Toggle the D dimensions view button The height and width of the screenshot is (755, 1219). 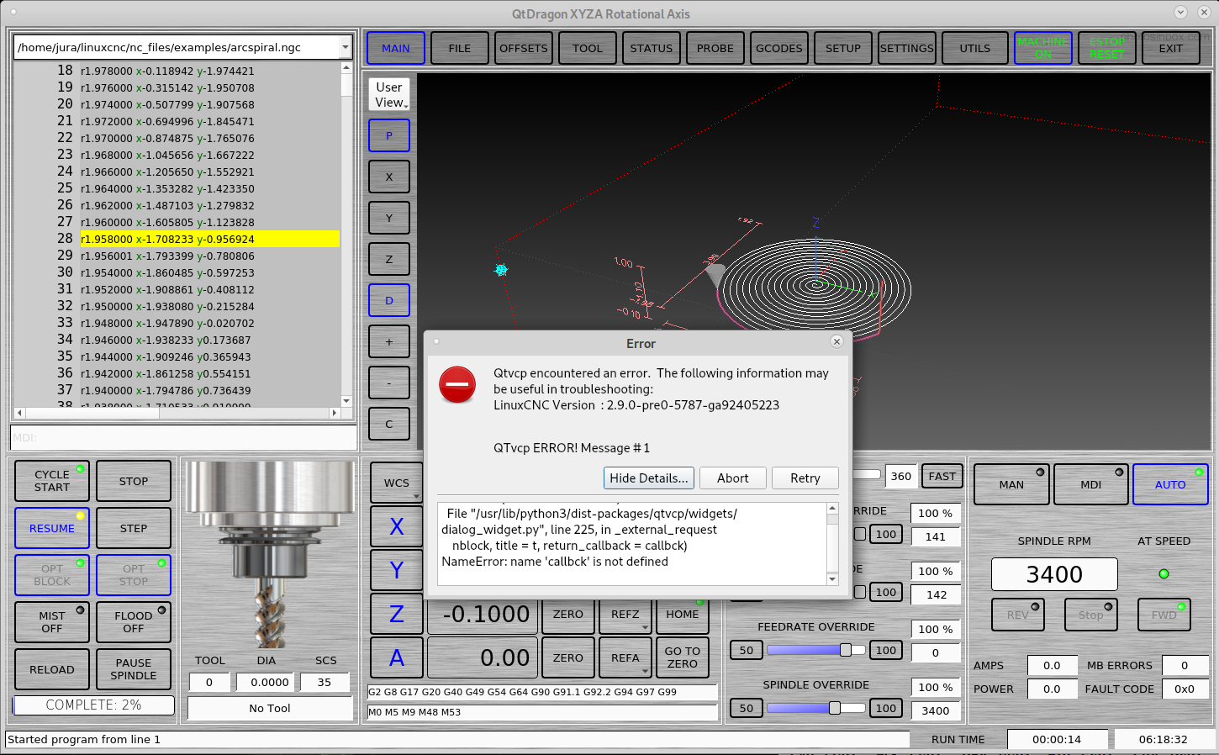pos(389,300)
